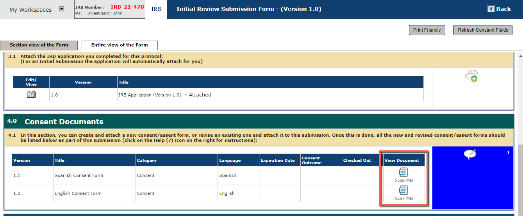View Spanish Consent Form Word document
Viewport: 523px width, 216px height.
pos(403,172)
